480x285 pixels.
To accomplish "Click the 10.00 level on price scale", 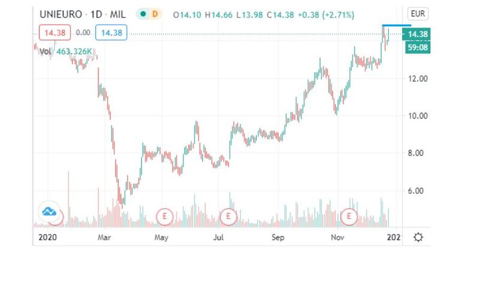I will click(418, 116).
